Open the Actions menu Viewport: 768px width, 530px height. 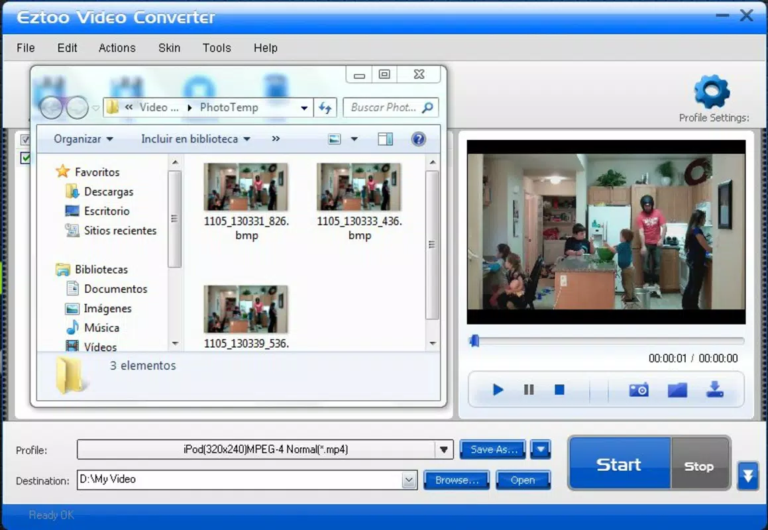[117, 48]
